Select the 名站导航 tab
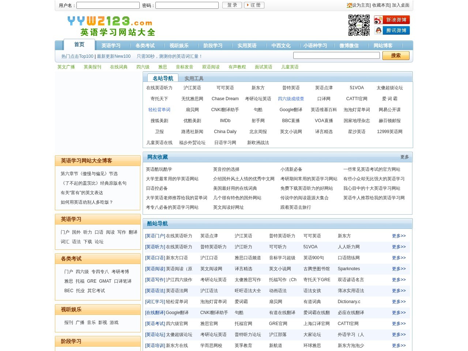Viewport: 468px width, 351px height. click(163, 78)
